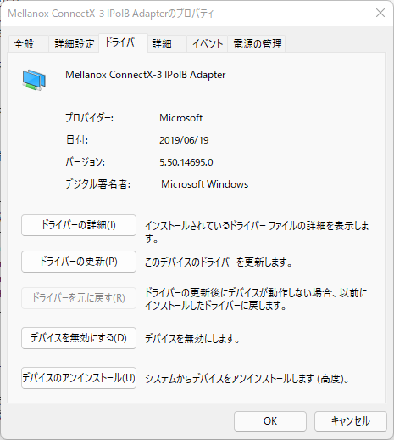Go to the 詳細 tab
This screenshot has width=394, height=440.
162,44
